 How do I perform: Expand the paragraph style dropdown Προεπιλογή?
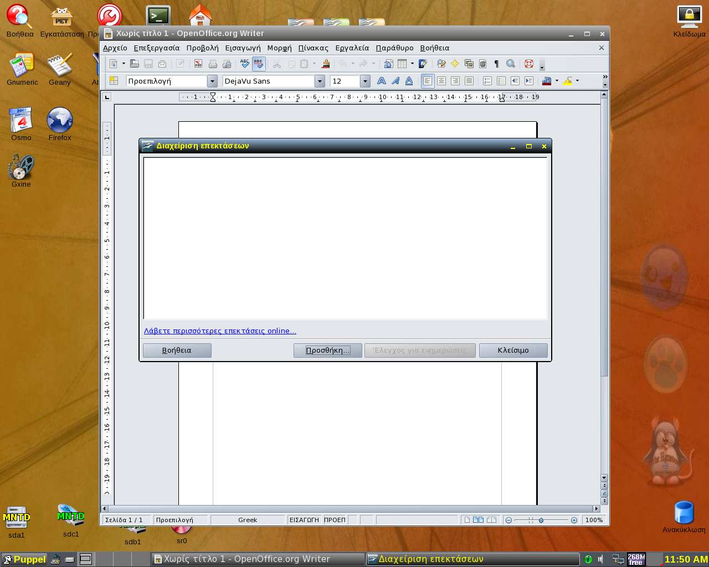point(212,81)
